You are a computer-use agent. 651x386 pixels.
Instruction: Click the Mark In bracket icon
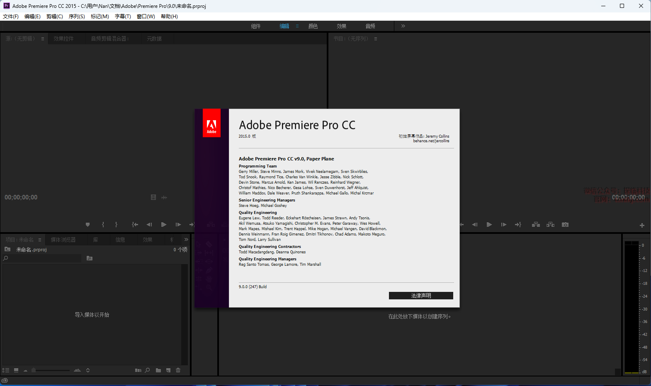coord(103,225)
